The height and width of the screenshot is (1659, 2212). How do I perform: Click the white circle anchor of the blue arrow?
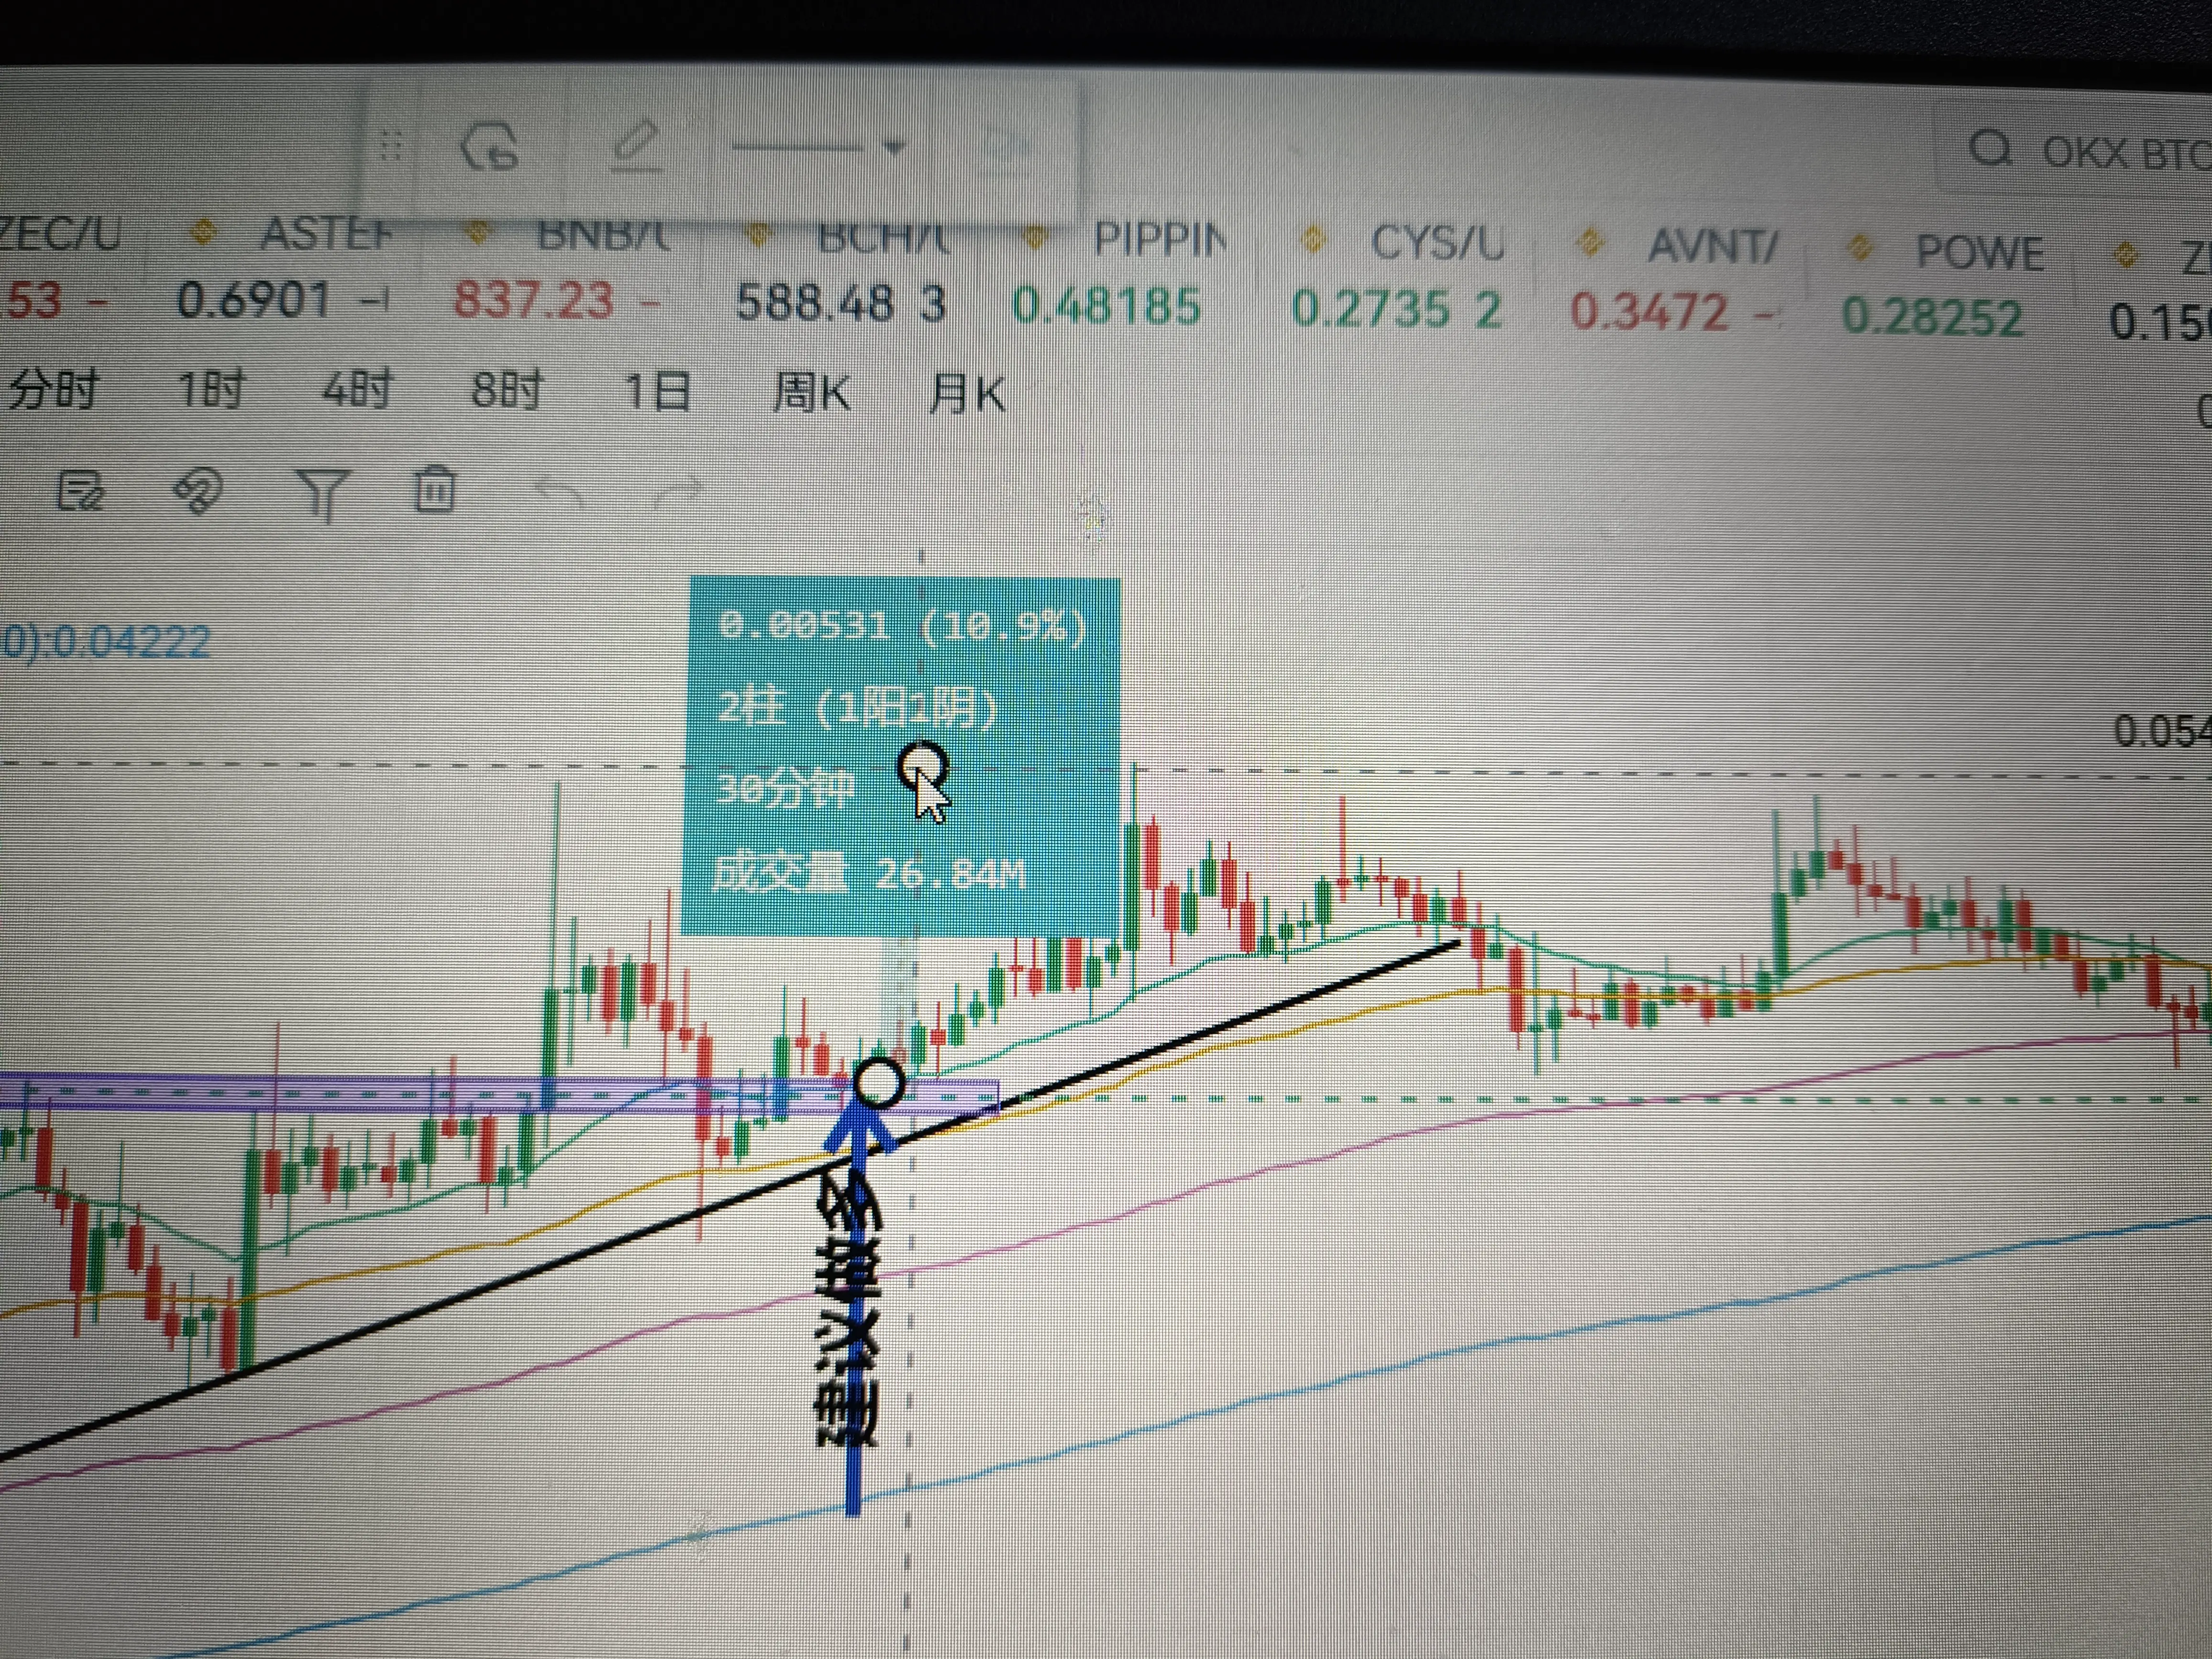(879, 1082)
